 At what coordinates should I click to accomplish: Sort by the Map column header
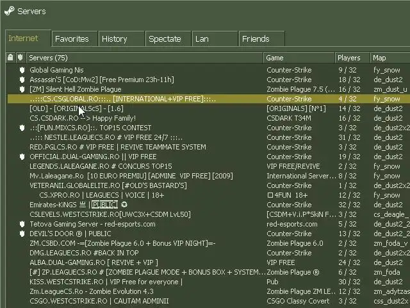pyautogui.click(x=390, y=58)
